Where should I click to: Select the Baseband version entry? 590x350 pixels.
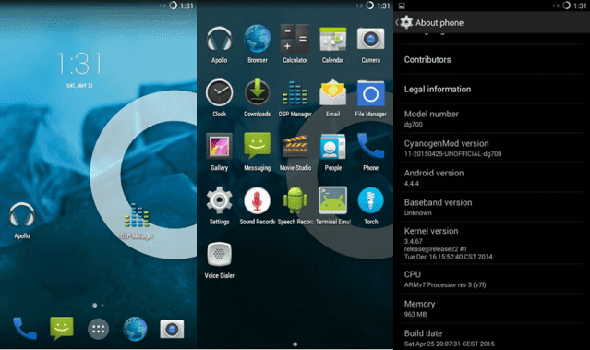[x=491, y=207]
